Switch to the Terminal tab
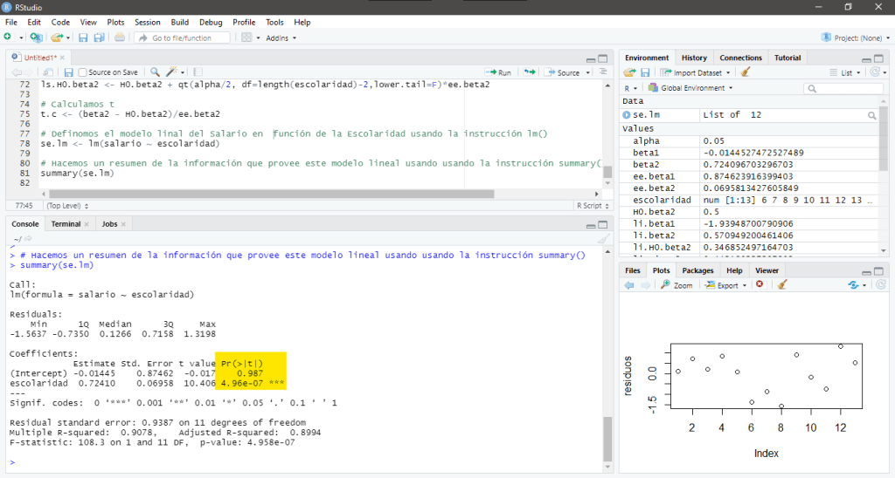Screen dimensions: 895x478 [x=66, y=224]
